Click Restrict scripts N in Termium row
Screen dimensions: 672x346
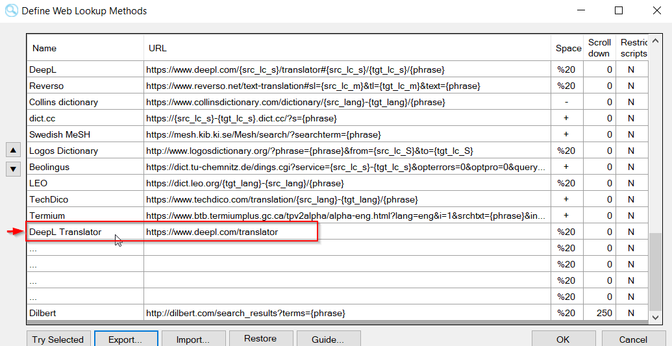click(x=632, y=216)
